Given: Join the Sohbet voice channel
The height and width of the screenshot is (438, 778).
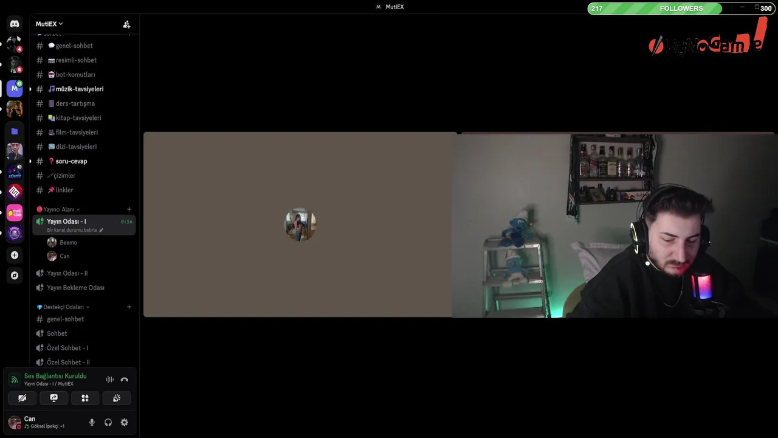Looking at the screenshot, I should point(84,333).
